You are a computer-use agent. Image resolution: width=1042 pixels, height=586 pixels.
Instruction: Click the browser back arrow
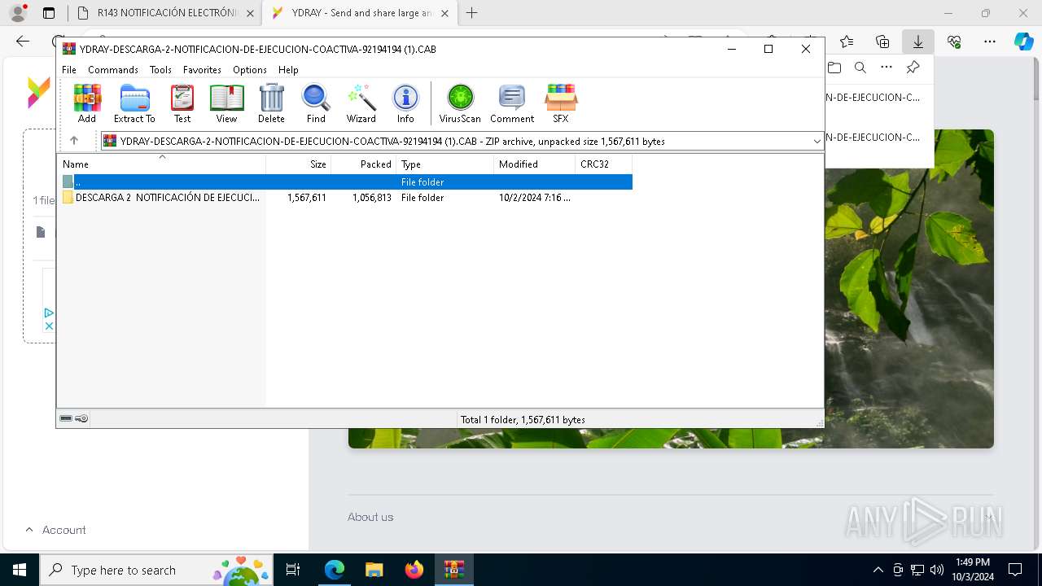[x=23, y=42]
